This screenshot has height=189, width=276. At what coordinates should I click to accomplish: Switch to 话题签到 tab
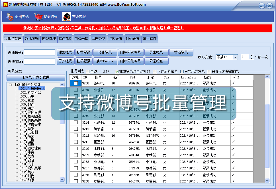(98, 38)
